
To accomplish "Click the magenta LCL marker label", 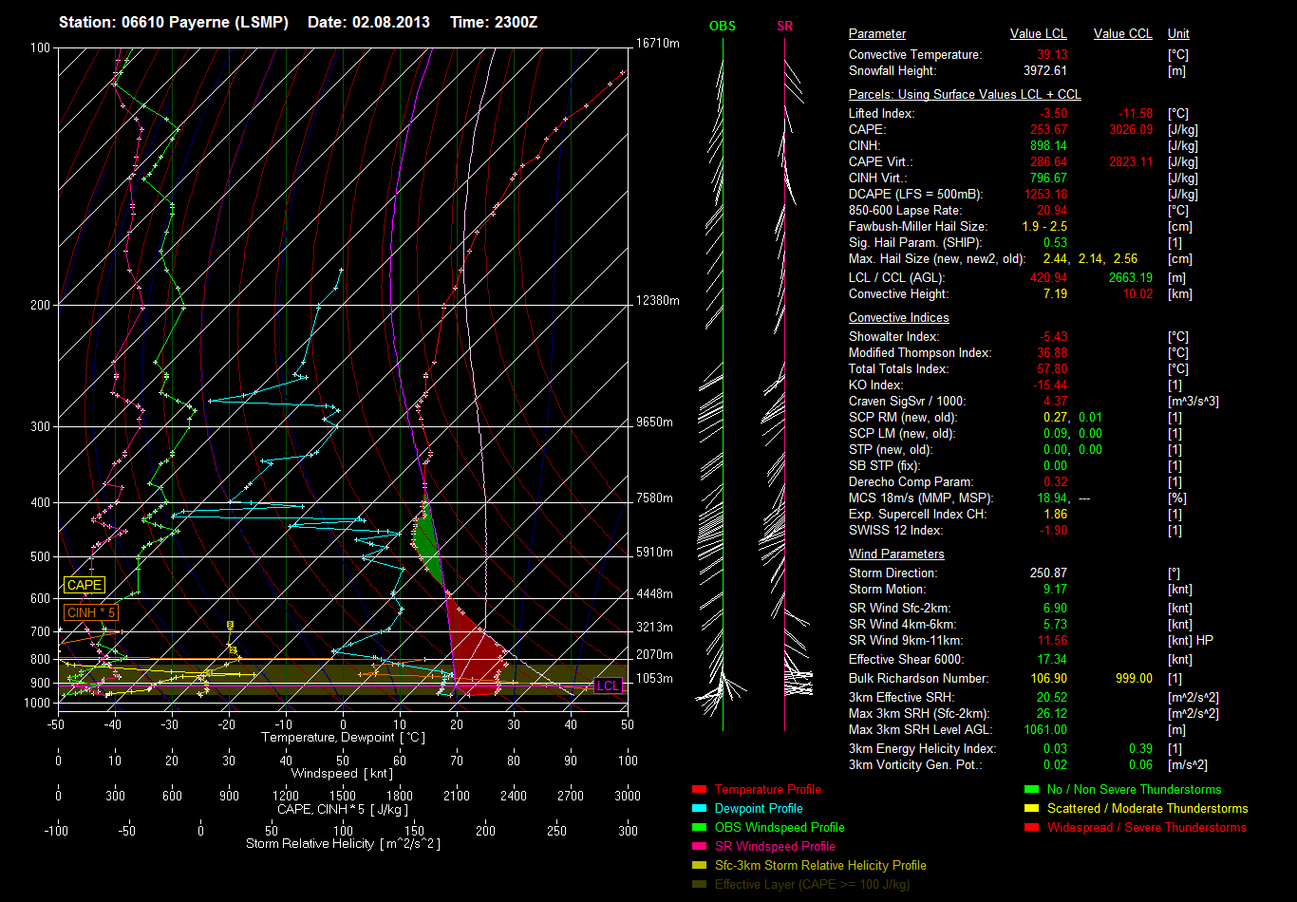I will point(608,686).
